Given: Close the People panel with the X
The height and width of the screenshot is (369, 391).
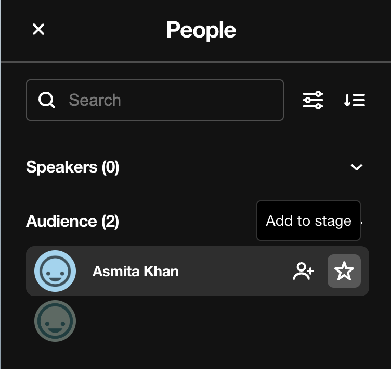Looking at the screenshot, I should point(38,29).
